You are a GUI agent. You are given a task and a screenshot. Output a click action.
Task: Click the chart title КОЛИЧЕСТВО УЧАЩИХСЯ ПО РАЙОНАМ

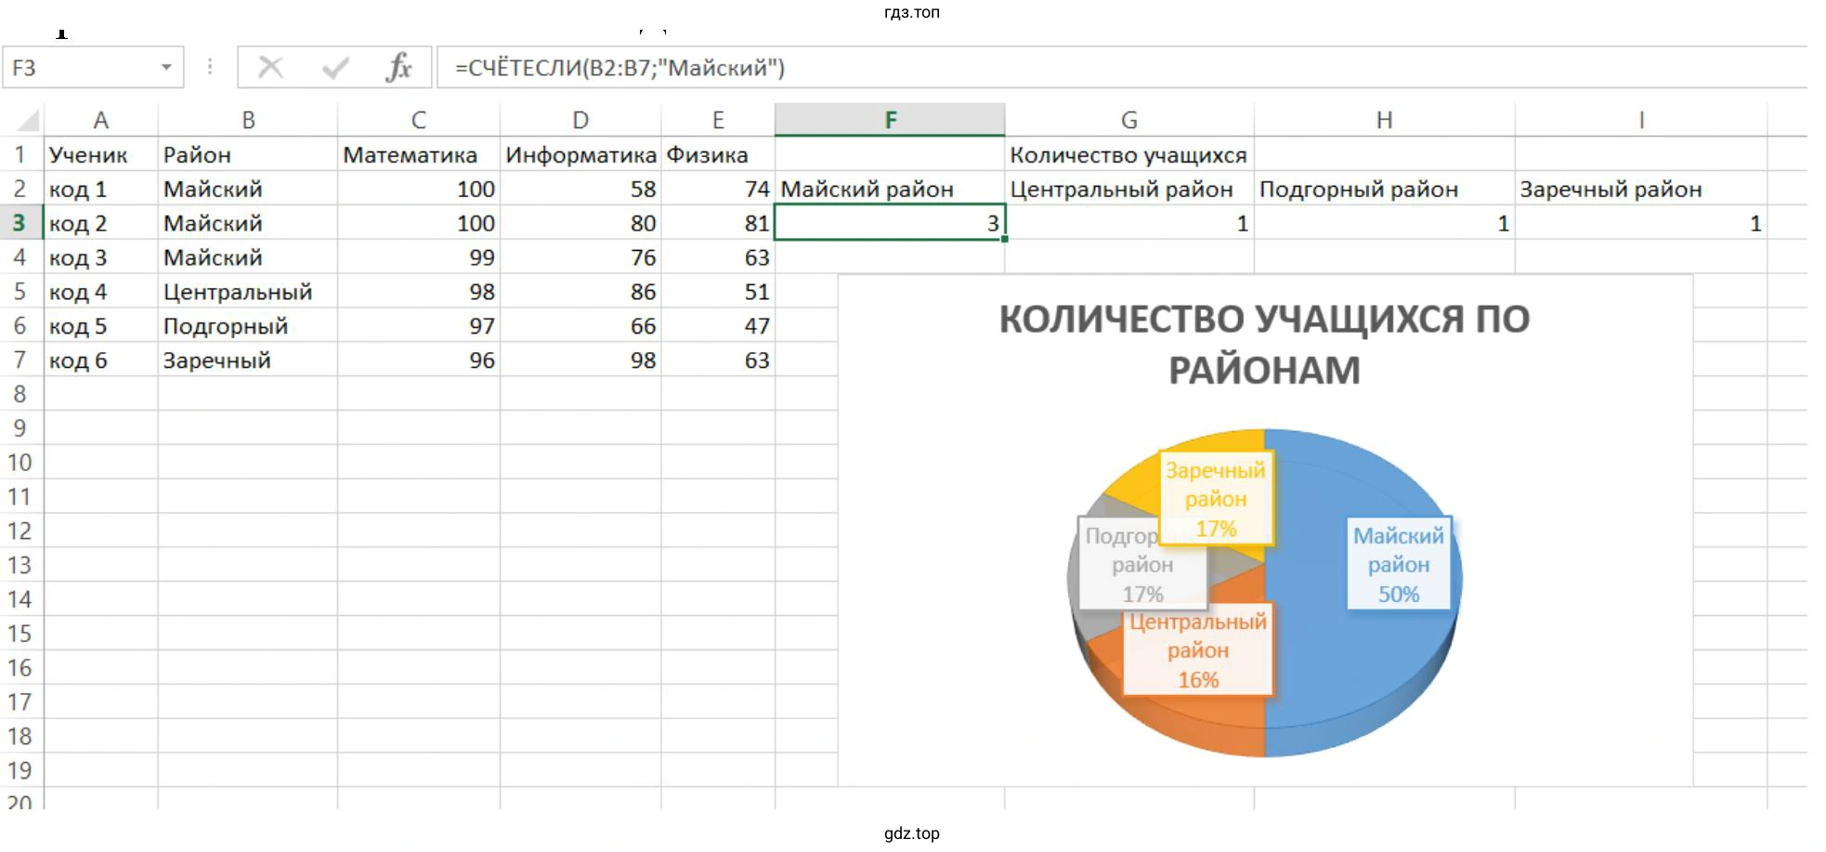pyautogui.click(x=1263, y=345)
